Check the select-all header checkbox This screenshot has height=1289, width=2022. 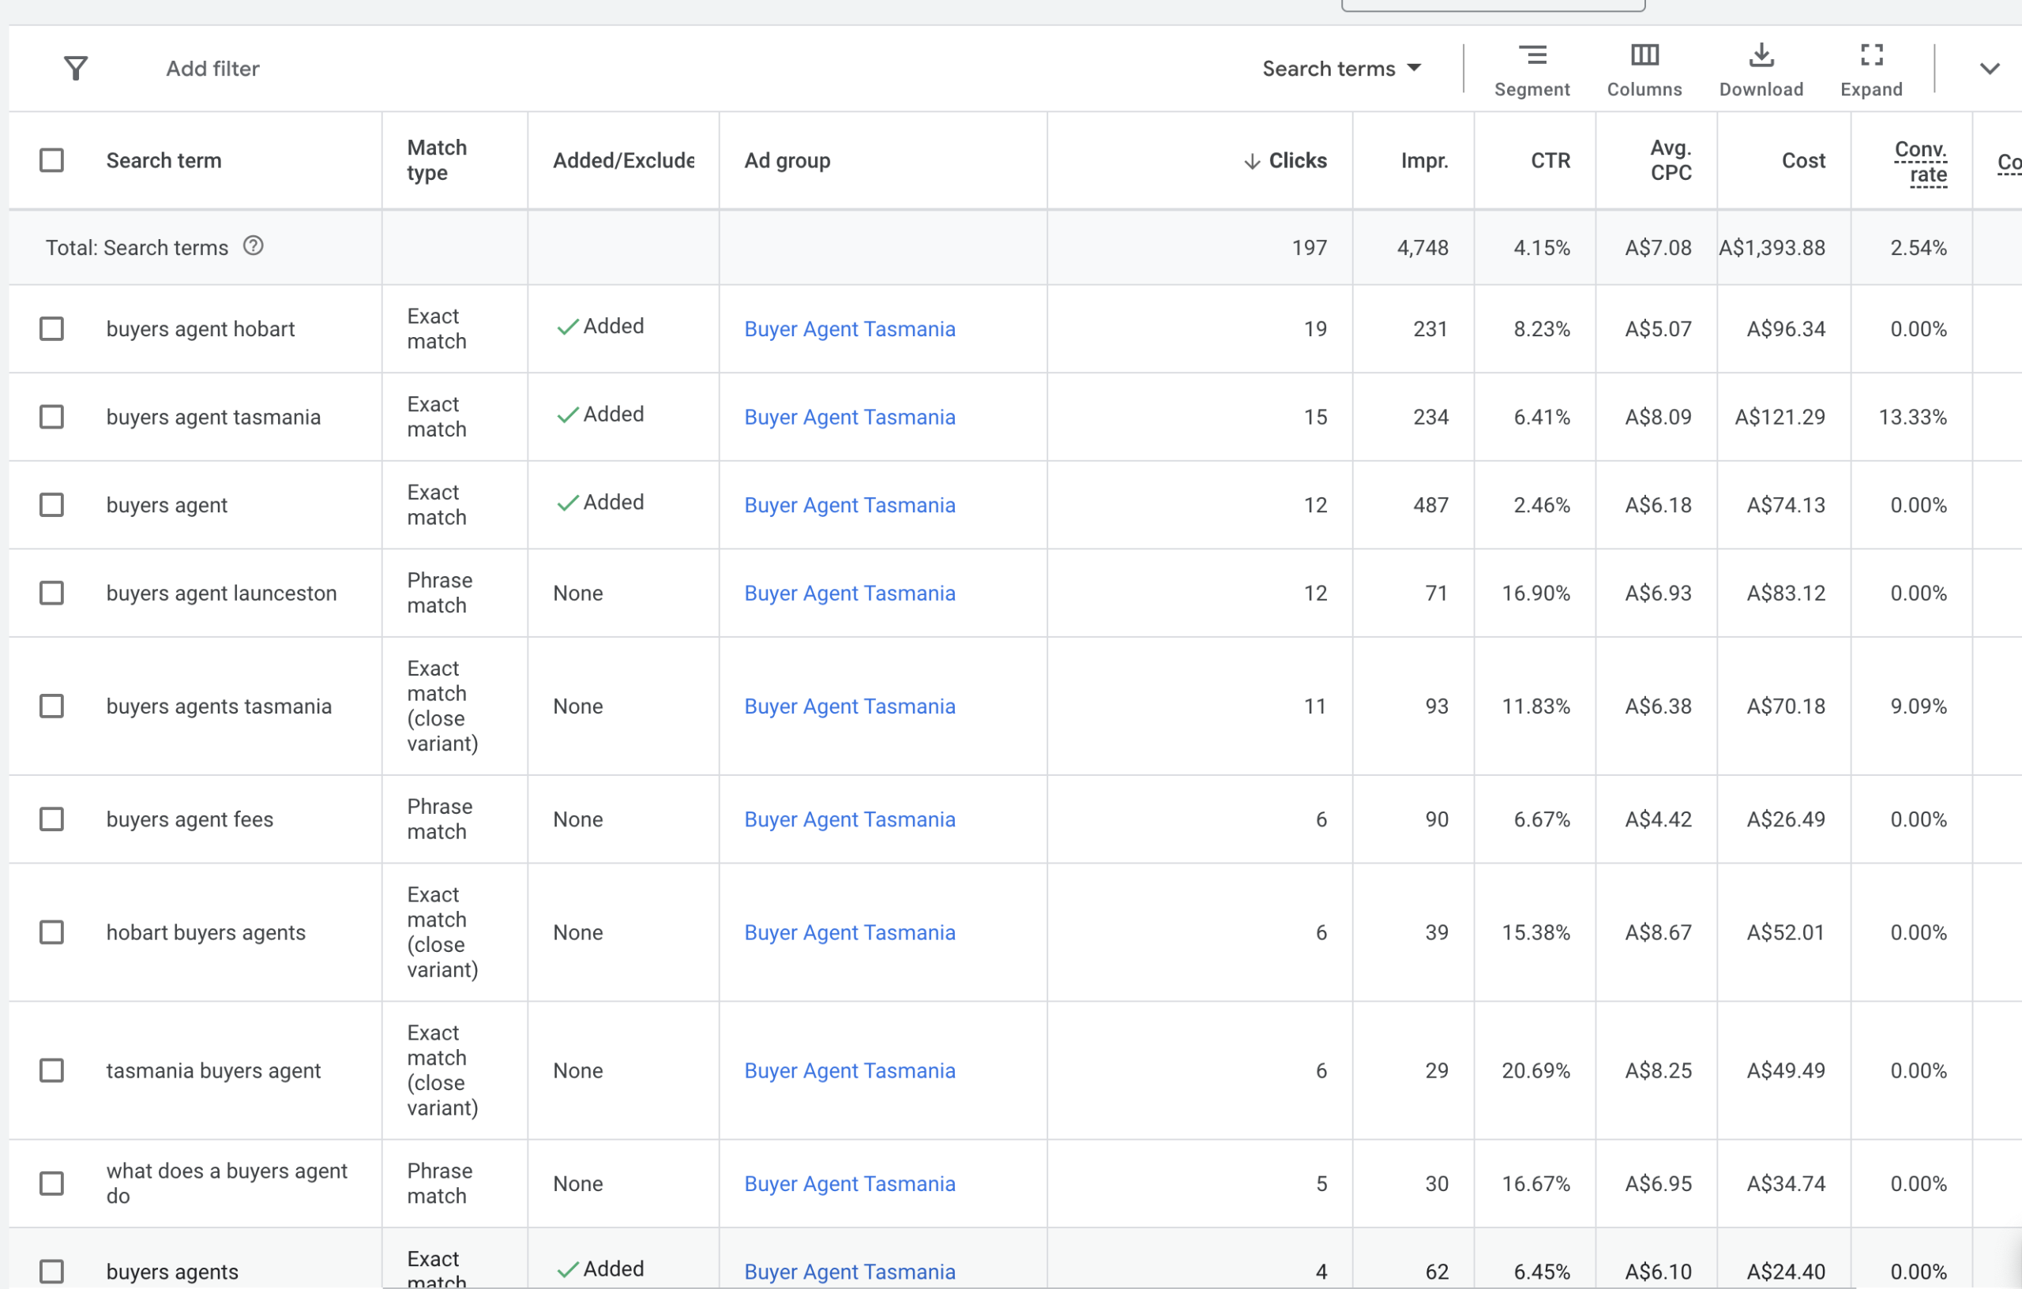click(x=52, y=160)
